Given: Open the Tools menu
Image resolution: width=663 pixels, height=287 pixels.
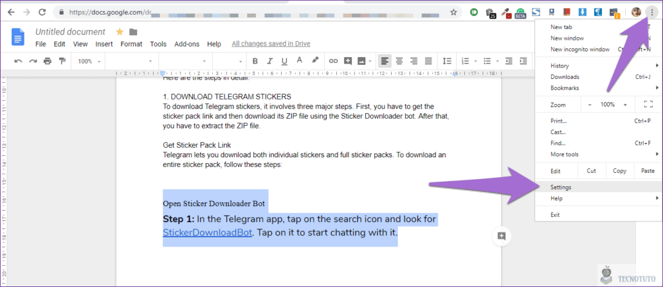Looking at the screenshot, I should tap(158, 44).
